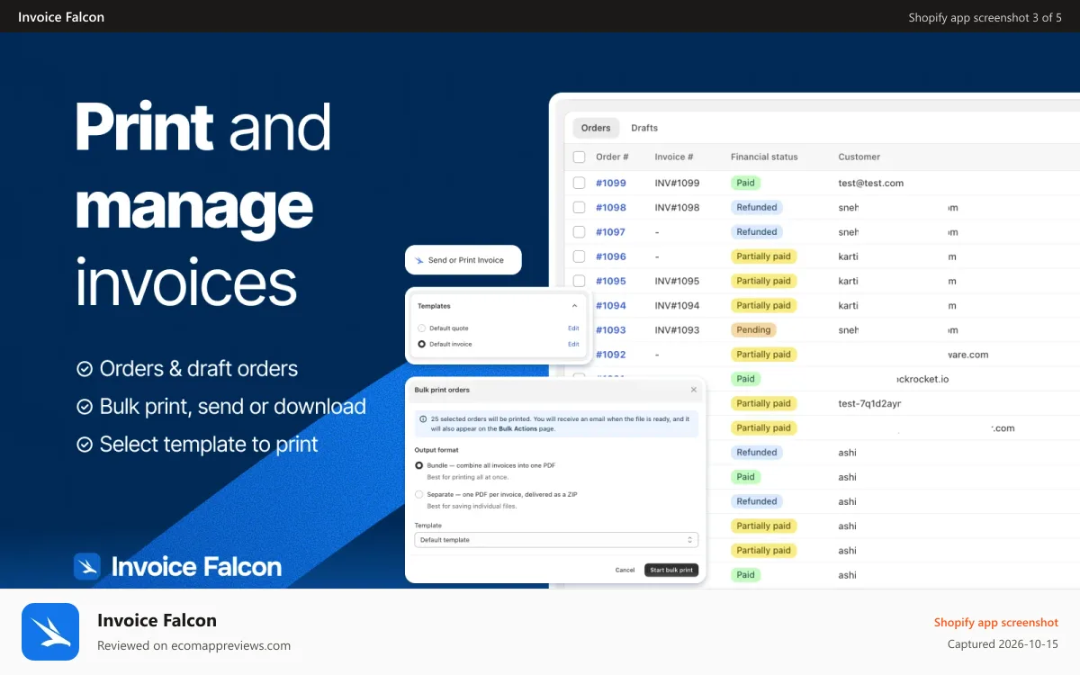Tick the select-all checkbox in the table header
Viewport: 1080px width, 675px height.
click(579, 157)
